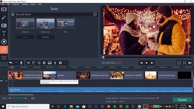Open the Export menu

coord(33,4)
